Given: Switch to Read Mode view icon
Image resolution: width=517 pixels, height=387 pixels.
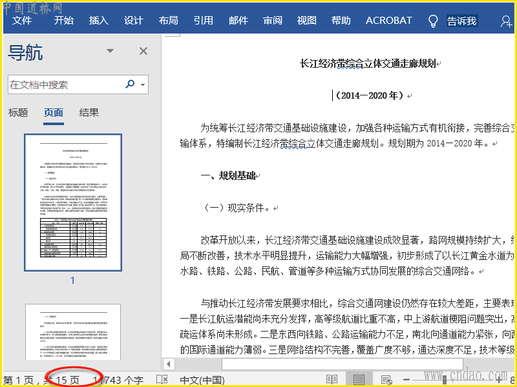Looking at the screenshot, I should pyautogui.click(x=332, y=379).
